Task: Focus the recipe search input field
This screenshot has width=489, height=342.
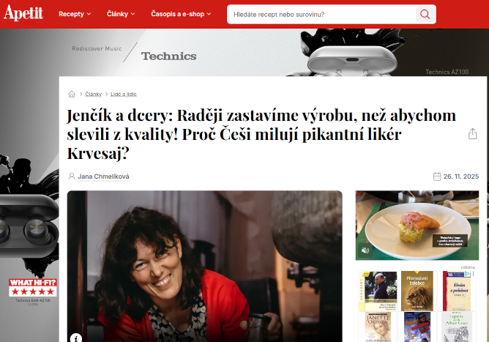Action: [323, 14]
